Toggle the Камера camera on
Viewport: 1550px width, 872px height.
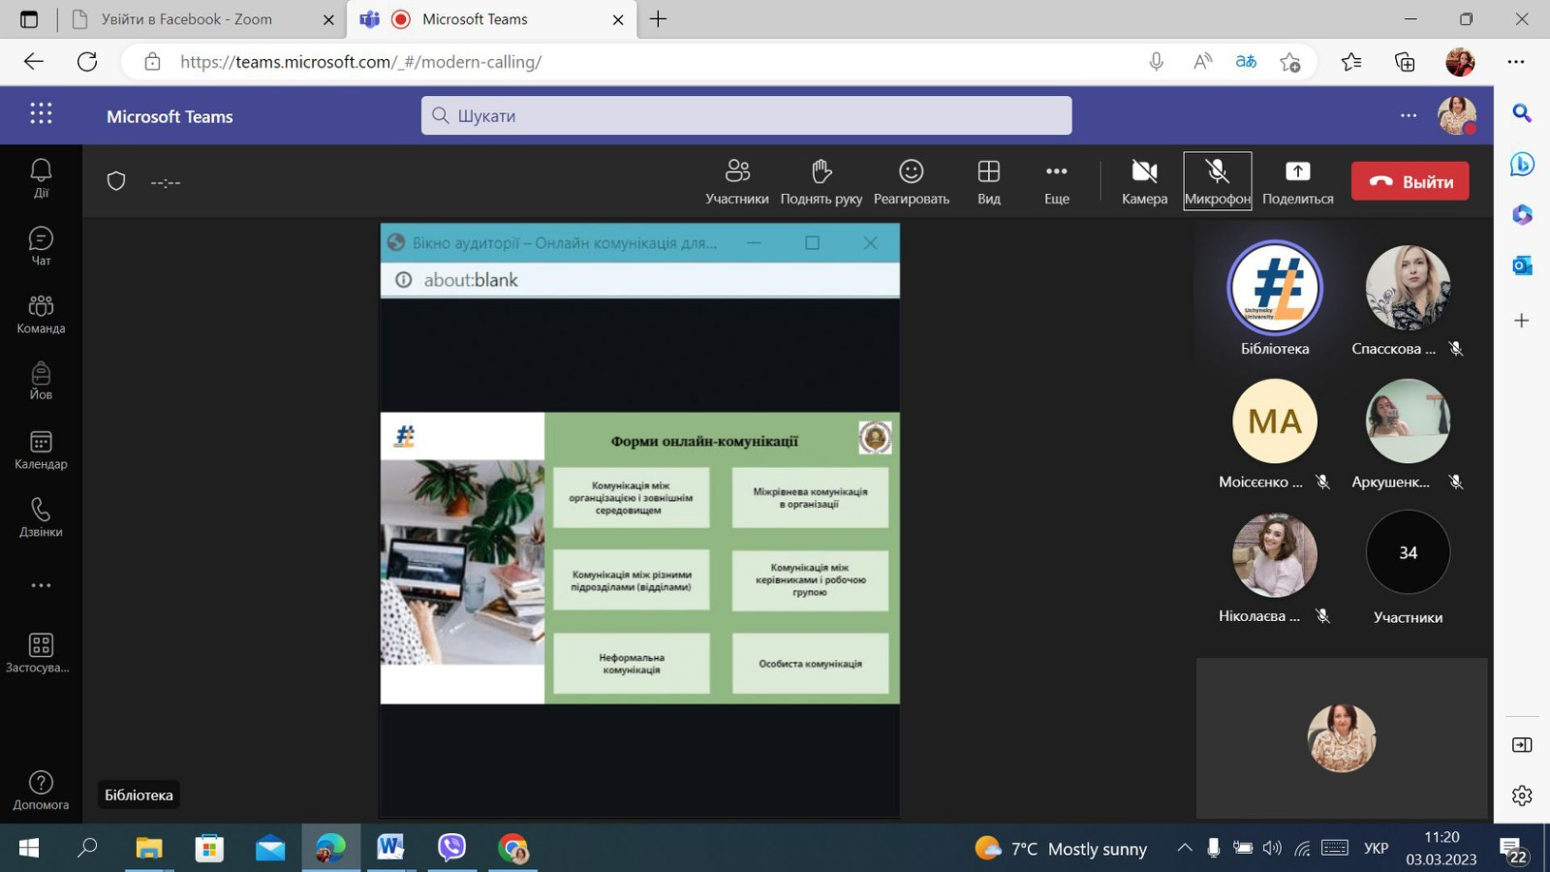click(1144, 181)
